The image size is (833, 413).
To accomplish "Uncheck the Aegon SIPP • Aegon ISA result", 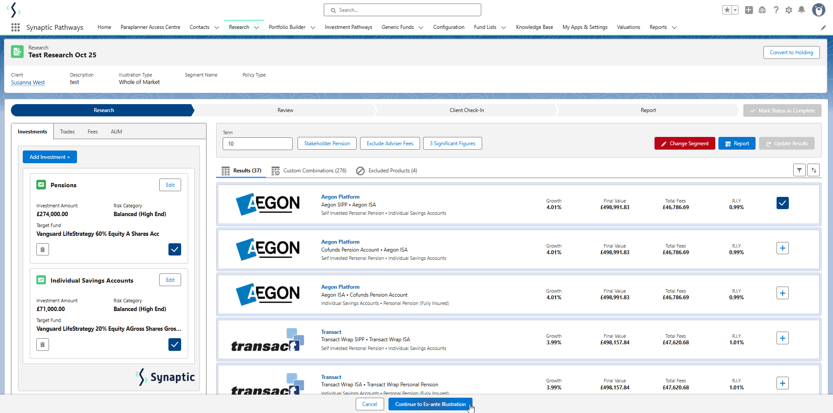I will [x=783, y=203].
